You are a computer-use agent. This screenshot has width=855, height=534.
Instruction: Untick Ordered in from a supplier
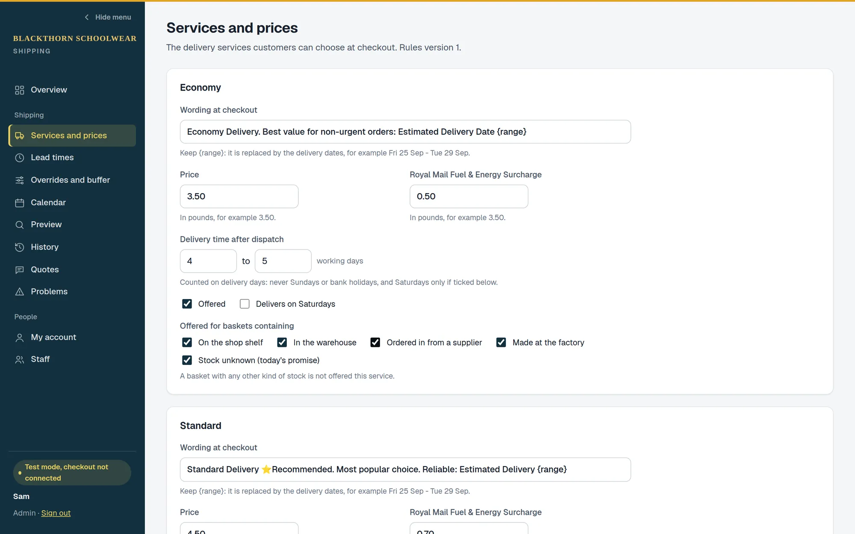coord(375,342)
